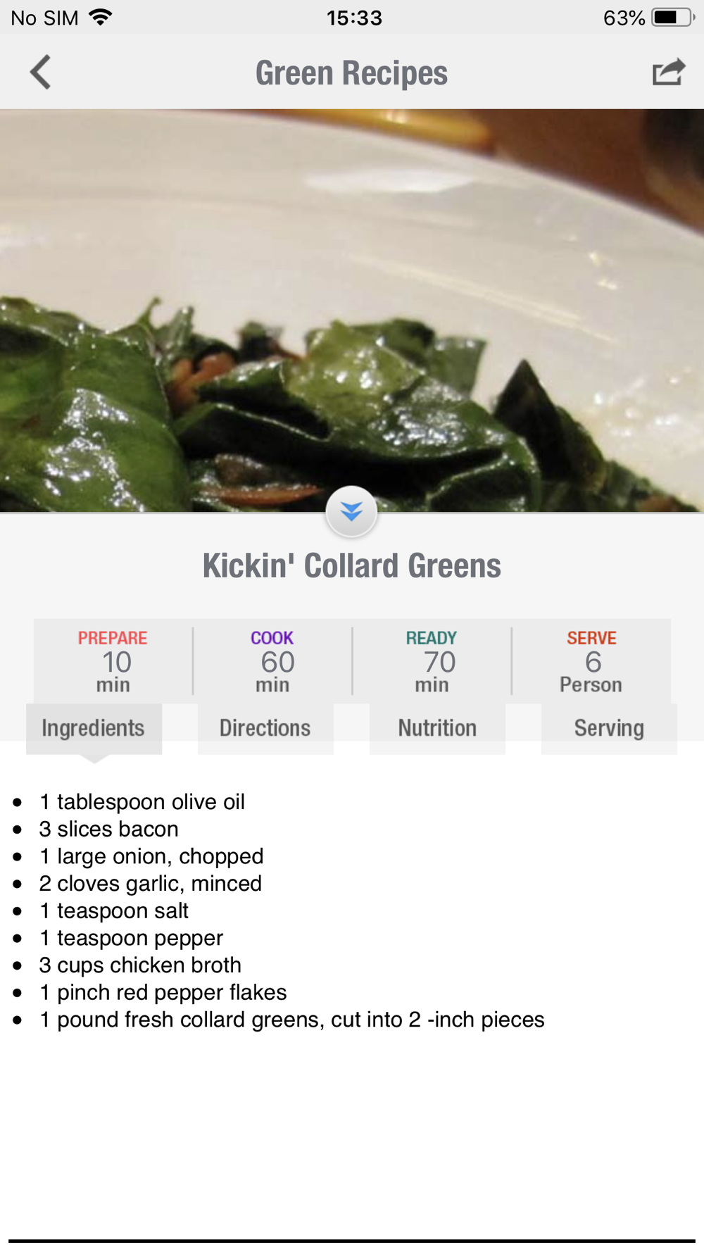Screen dimensions: 704x1252
Task: Open the Ingredients tab
Action: click(x=94, y=728)
